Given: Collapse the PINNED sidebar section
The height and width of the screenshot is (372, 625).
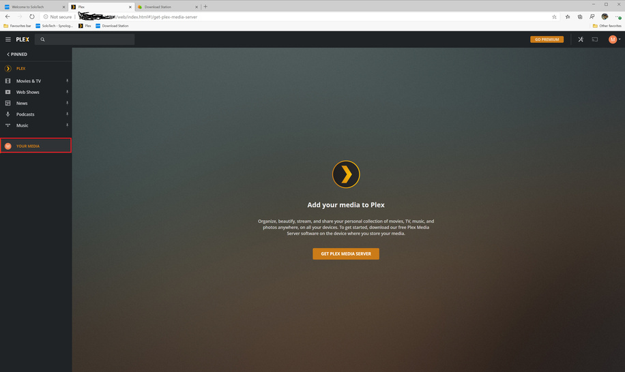Looking at the screenshot, I should point(17,54).
